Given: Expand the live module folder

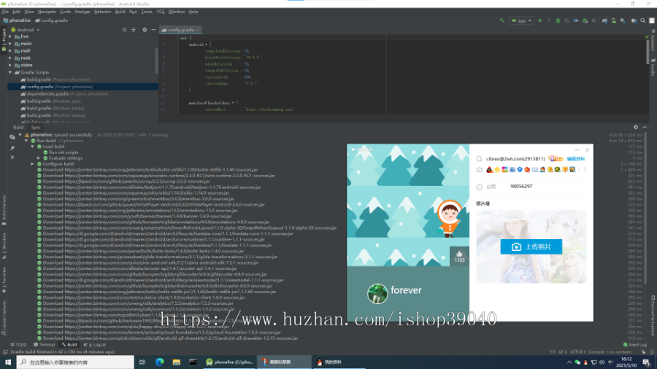Looking at the screenshot, I should click(x=10, y=36).
